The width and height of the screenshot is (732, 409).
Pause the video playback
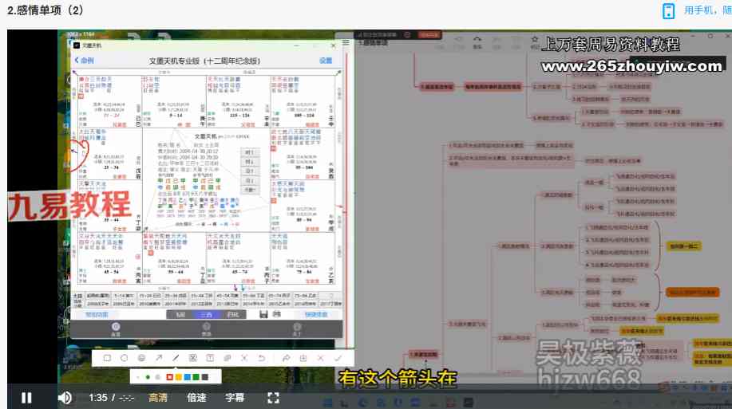coord(26,397)
